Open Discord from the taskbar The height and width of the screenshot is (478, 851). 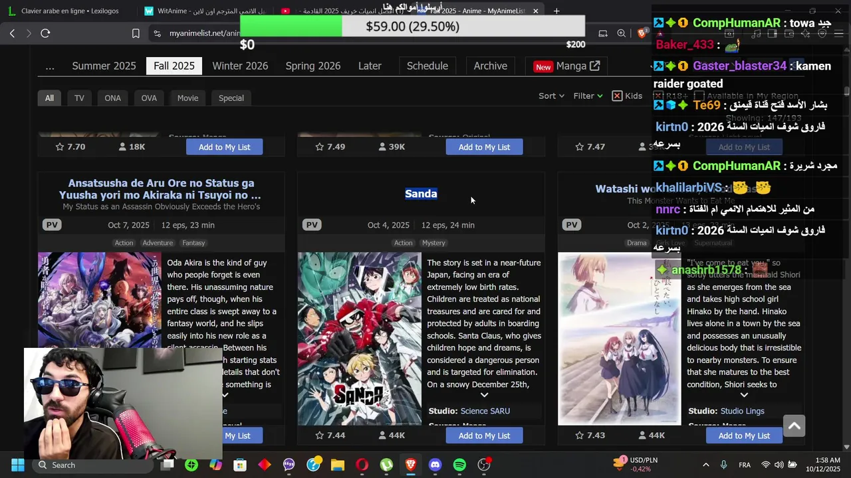click(x=435, y=465)
